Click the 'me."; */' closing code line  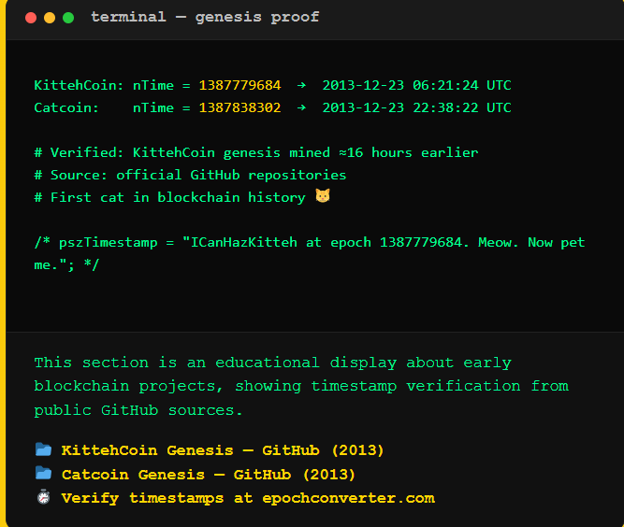click(66, 265)
